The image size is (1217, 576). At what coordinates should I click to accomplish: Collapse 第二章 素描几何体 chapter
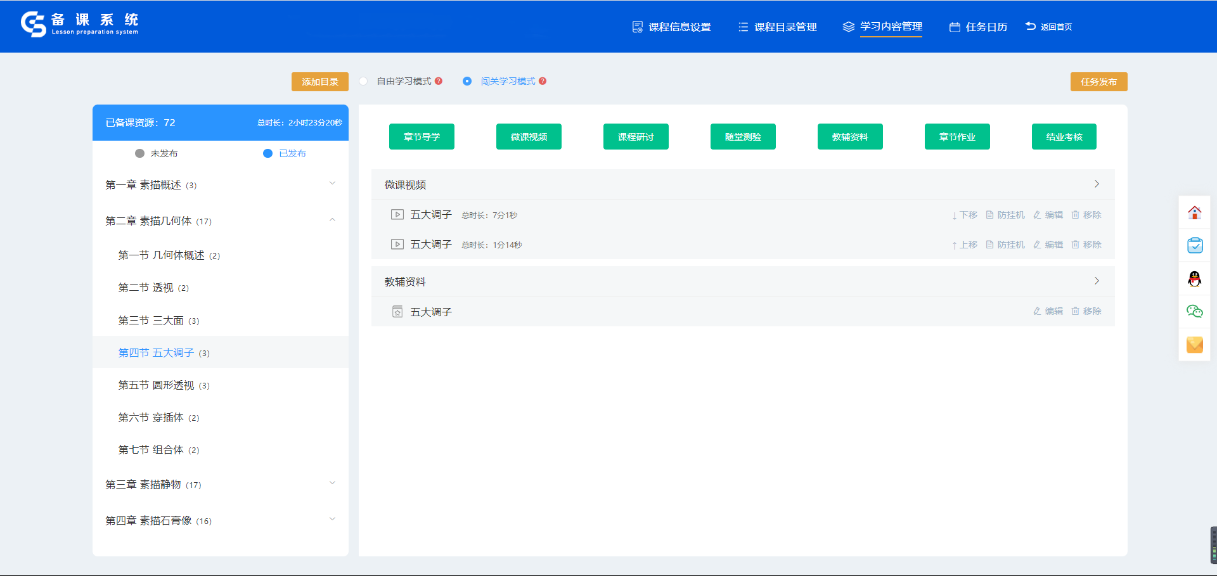click(332, 221)
